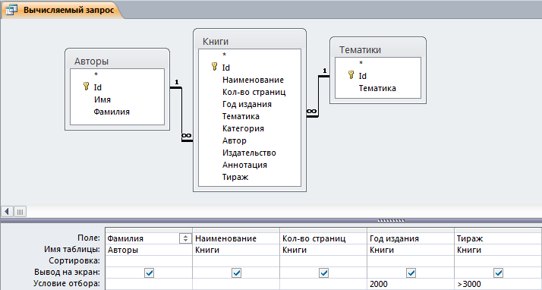The image size is (542, 290).
Task: Click the sort cell under Год издания column
Action: tap(411, 261)
